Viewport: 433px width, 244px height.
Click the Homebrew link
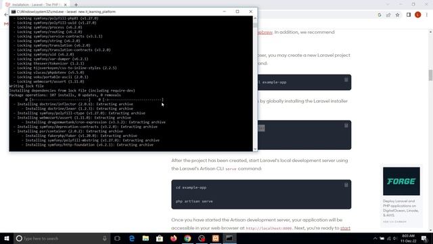coord(265,32)
